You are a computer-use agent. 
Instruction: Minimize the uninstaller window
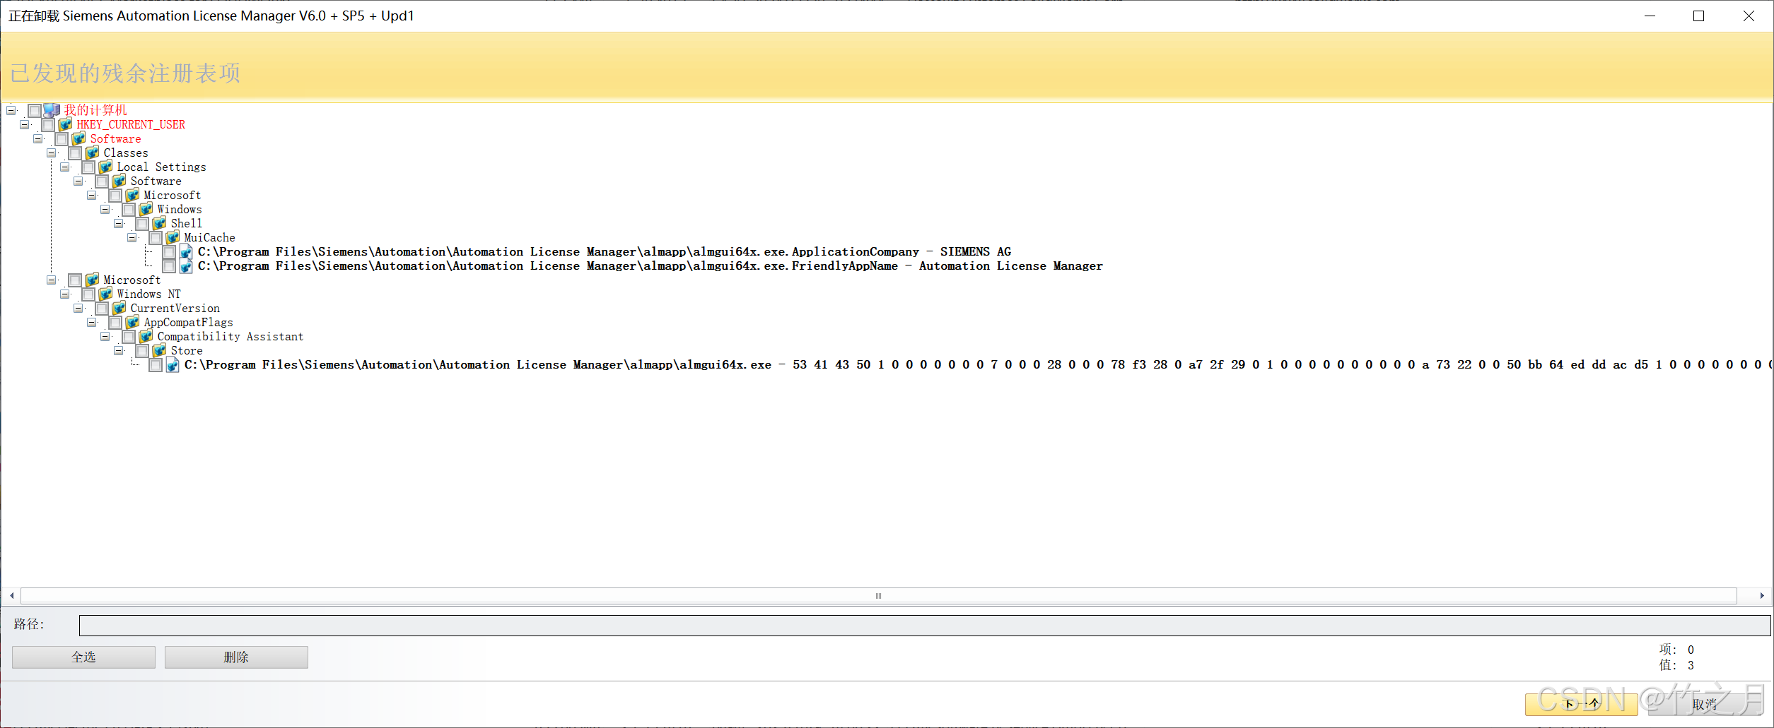pyautogui.click(x=1650, y=16)
